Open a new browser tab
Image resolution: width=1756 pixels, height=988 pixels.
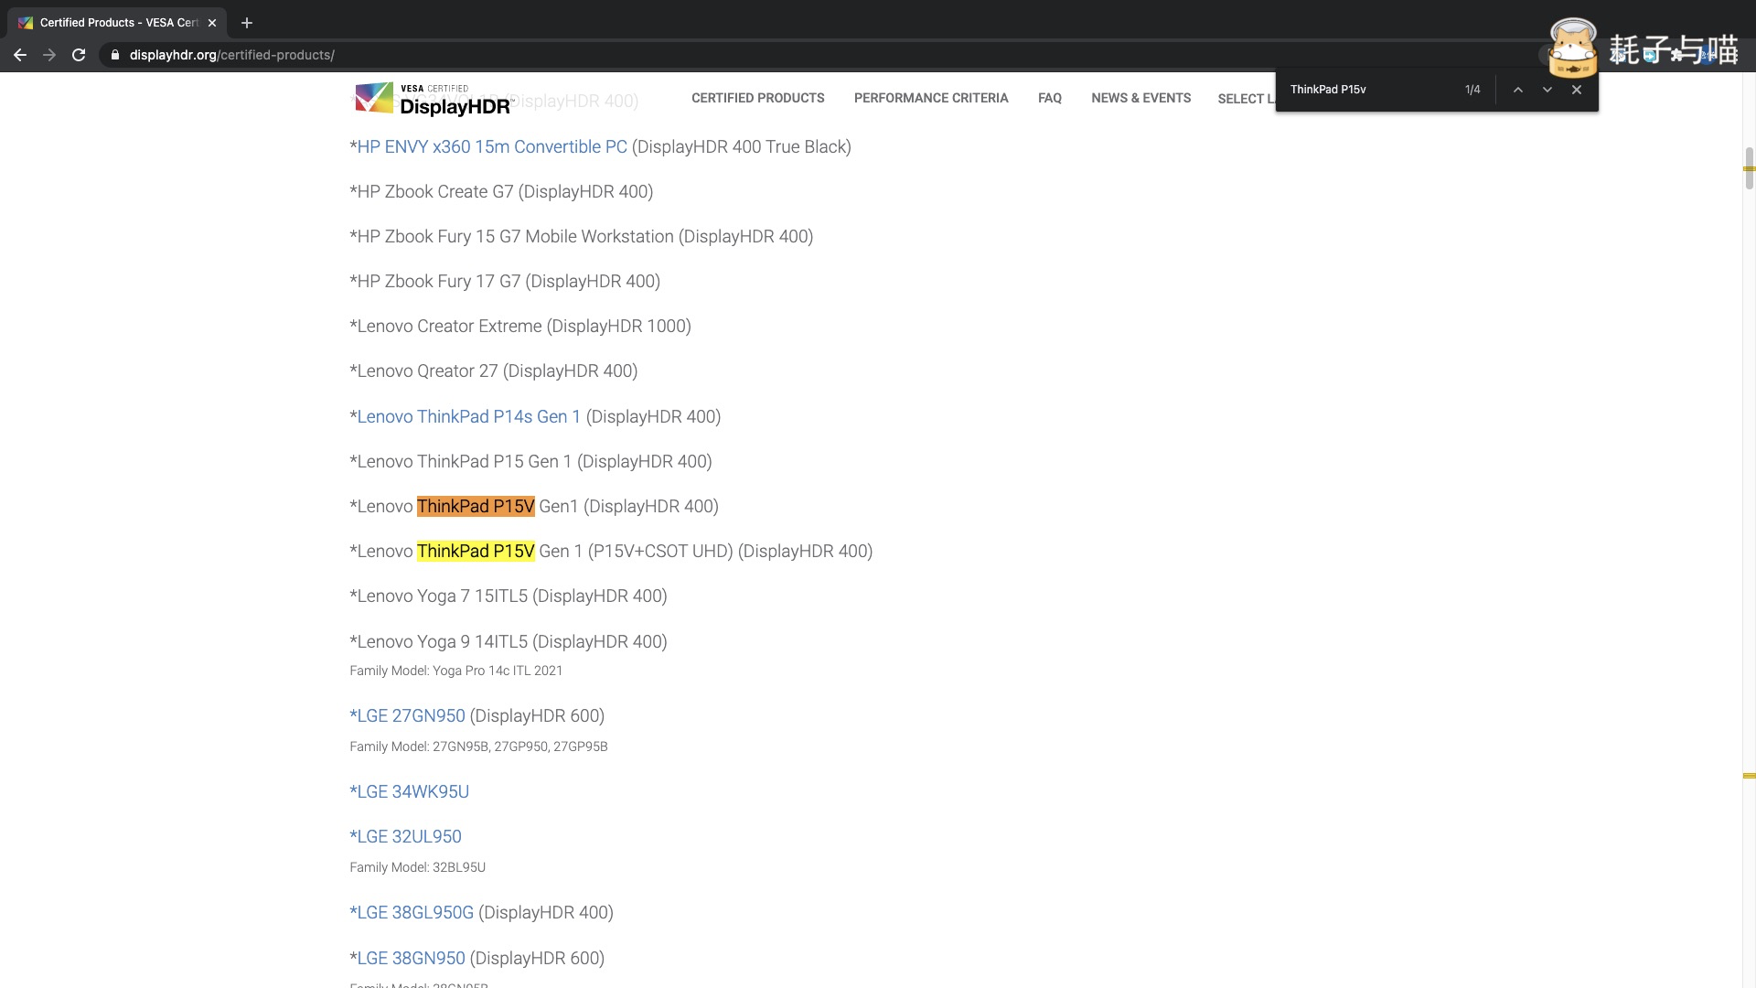(247, 23)
